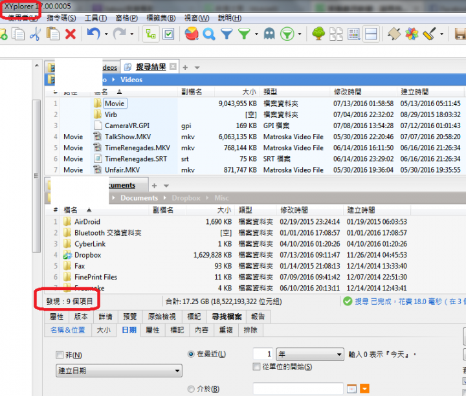Switch to the 報告 info tab
The height and width of the screenshot is (396, 466).
coord(258,316)
